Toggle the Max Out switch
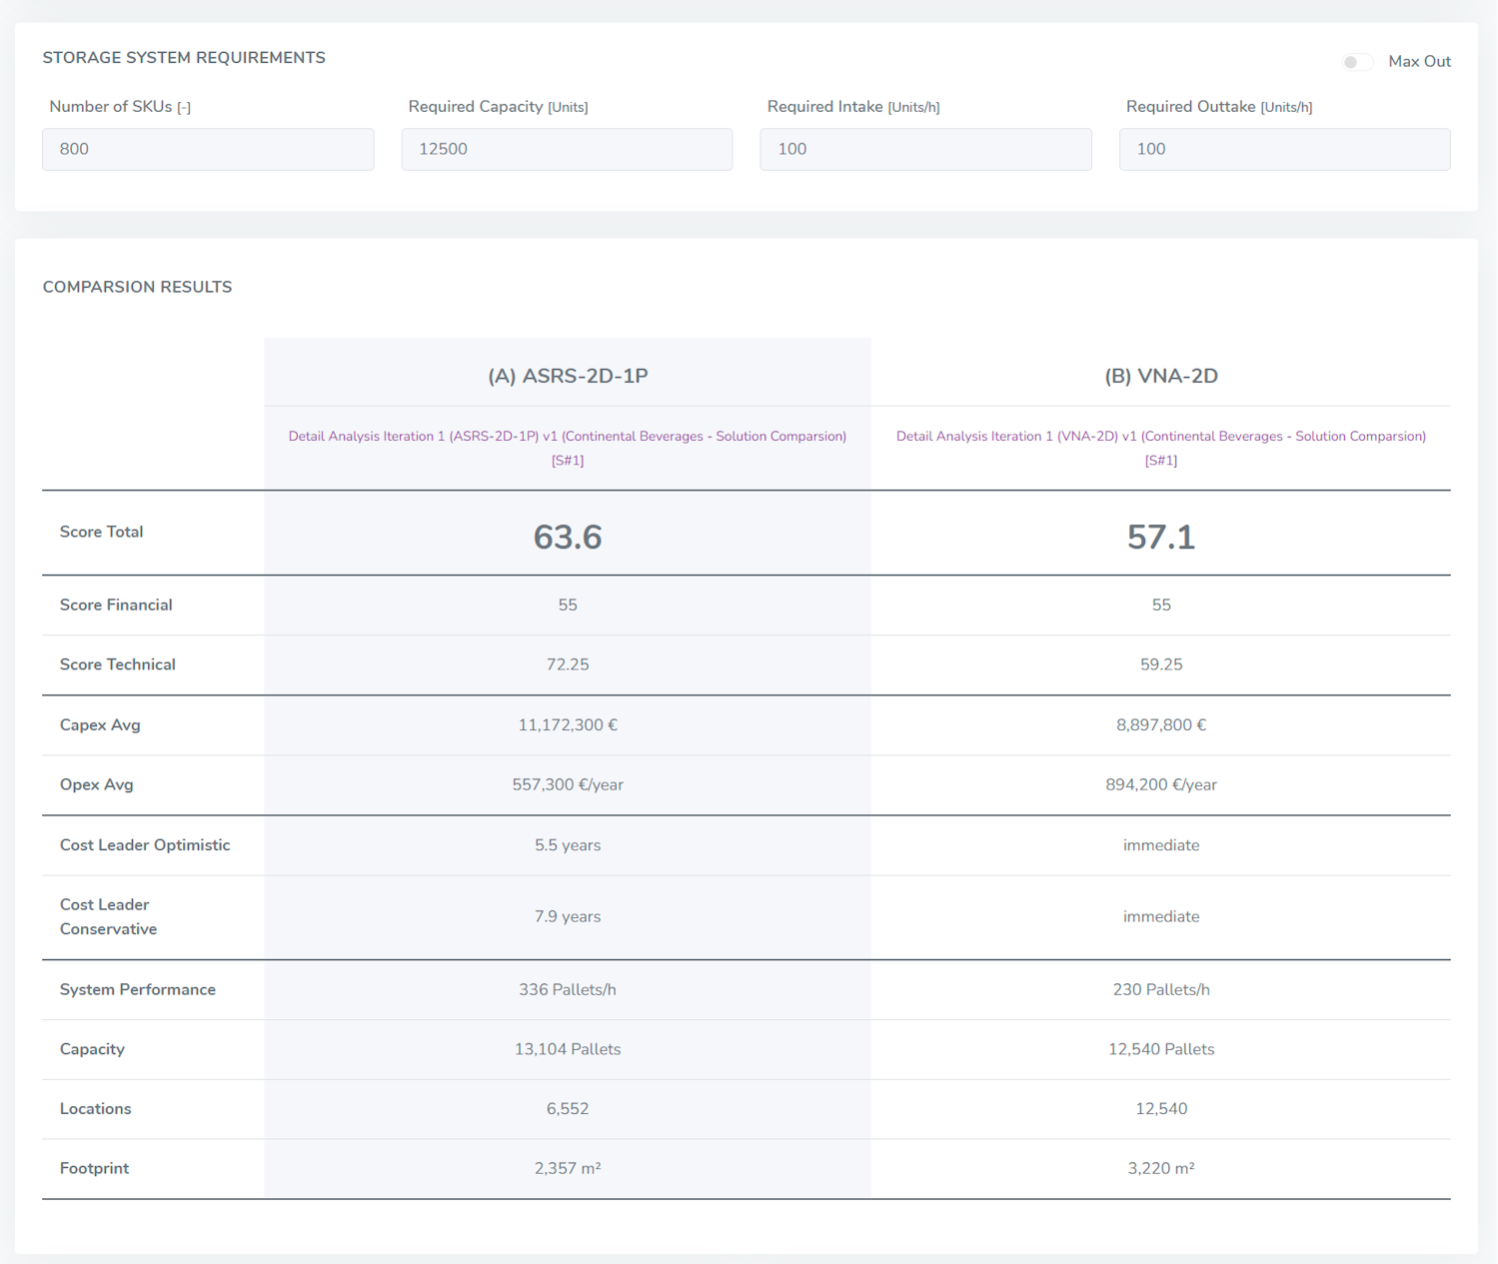 (x=1357, y=61)
